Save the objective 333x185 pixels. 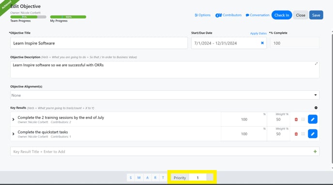[316, 15]
